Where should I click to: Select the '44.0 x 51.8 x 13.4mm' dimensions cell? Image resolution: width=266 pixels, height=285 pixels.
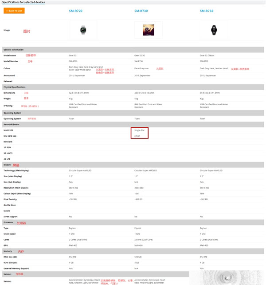coord(144,93)
